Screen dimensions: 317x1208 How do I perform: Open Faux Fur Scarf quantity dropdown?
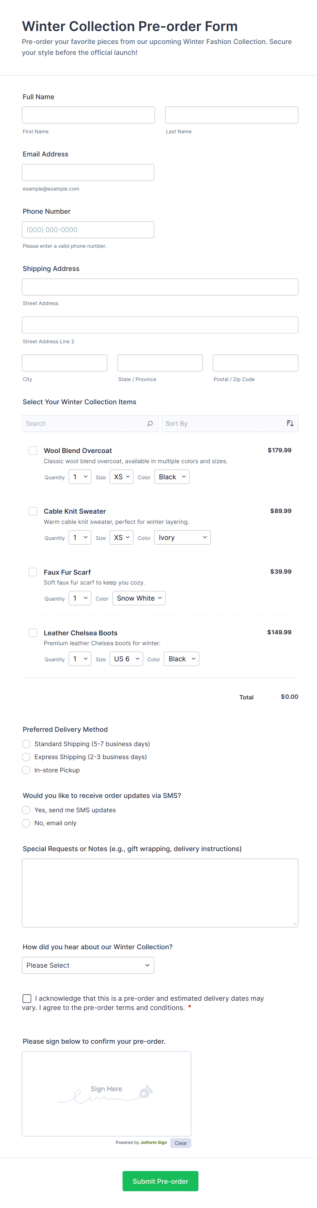[80, 598]
